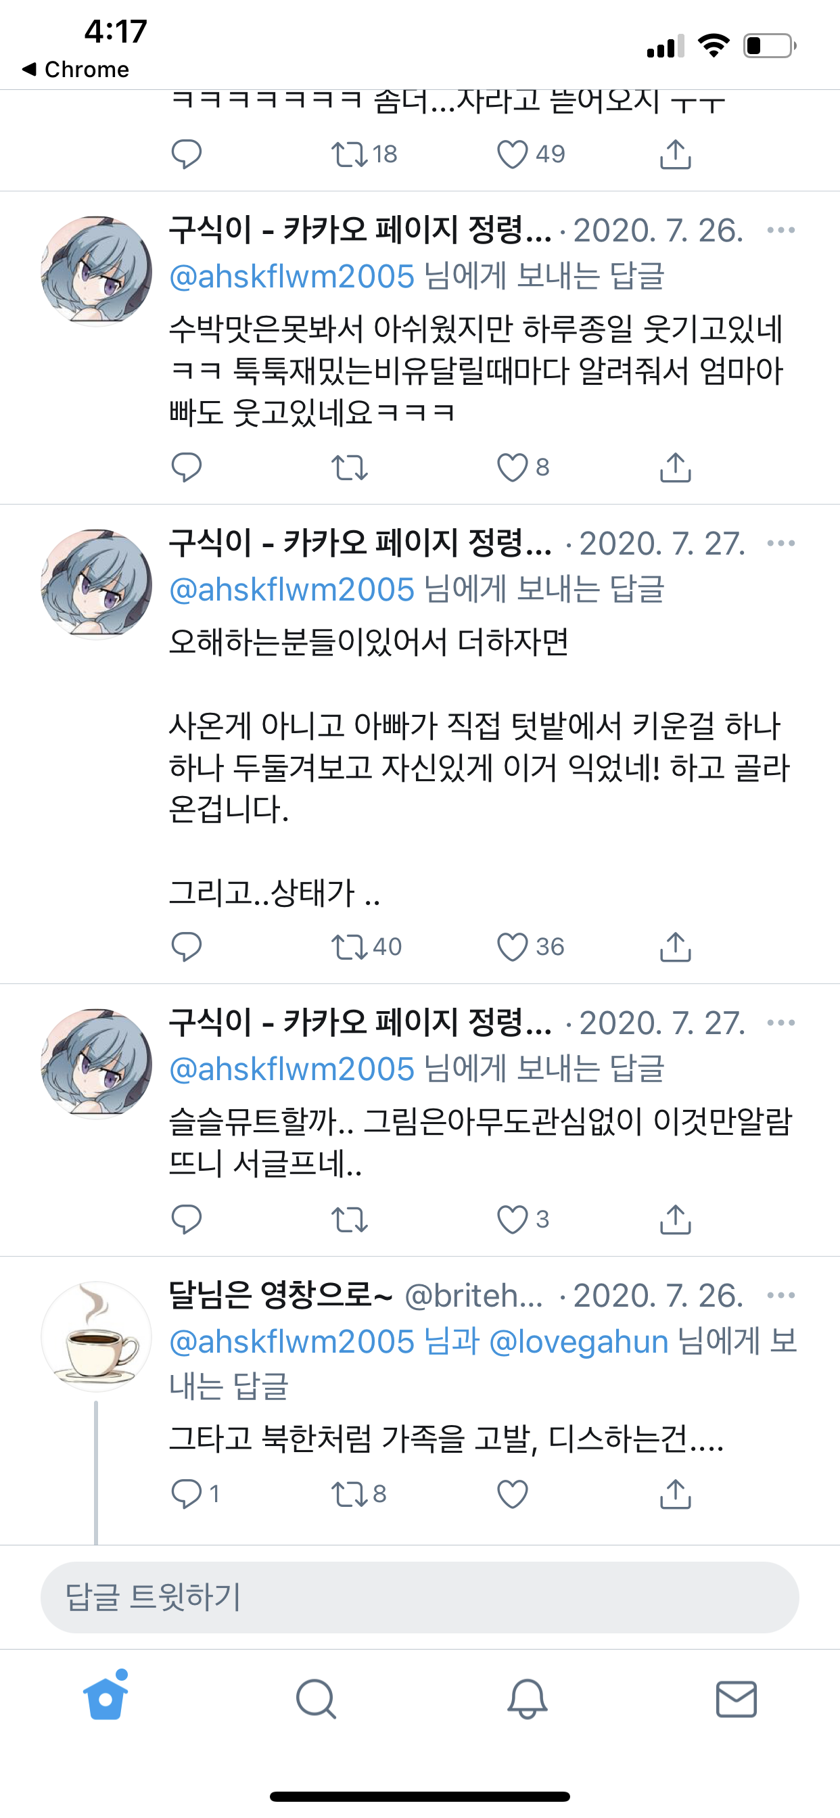Tap the 답글 트윗하기 reply field
The height and width of the screenshot is (1818, 840).
click(419, 1598)
